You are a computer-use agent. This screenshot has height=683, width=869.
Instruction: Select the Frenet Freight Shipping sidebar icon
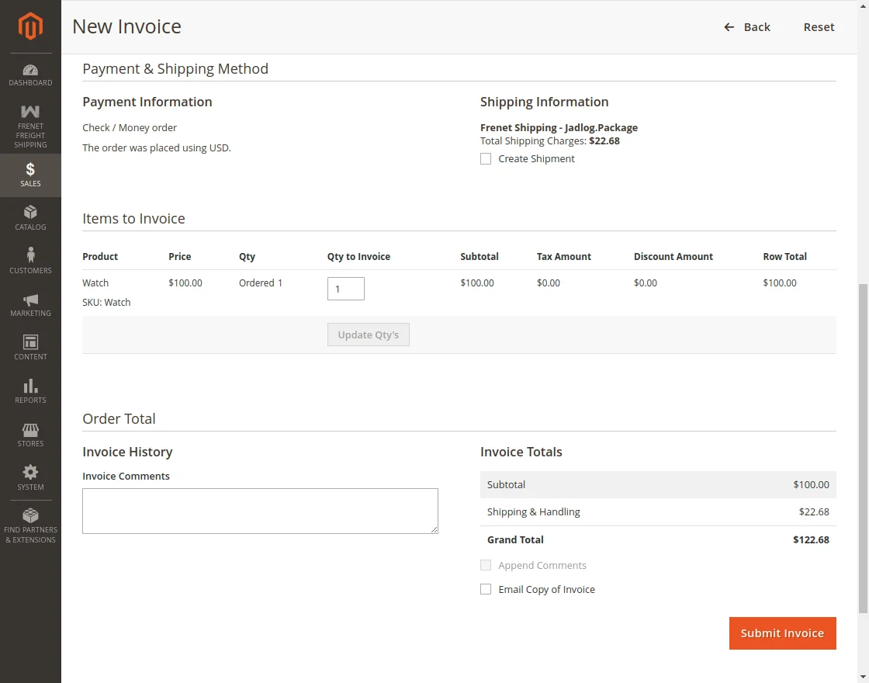[30, 123]
